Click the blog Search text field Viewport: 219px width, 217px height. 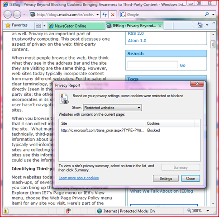click(152, 65)
